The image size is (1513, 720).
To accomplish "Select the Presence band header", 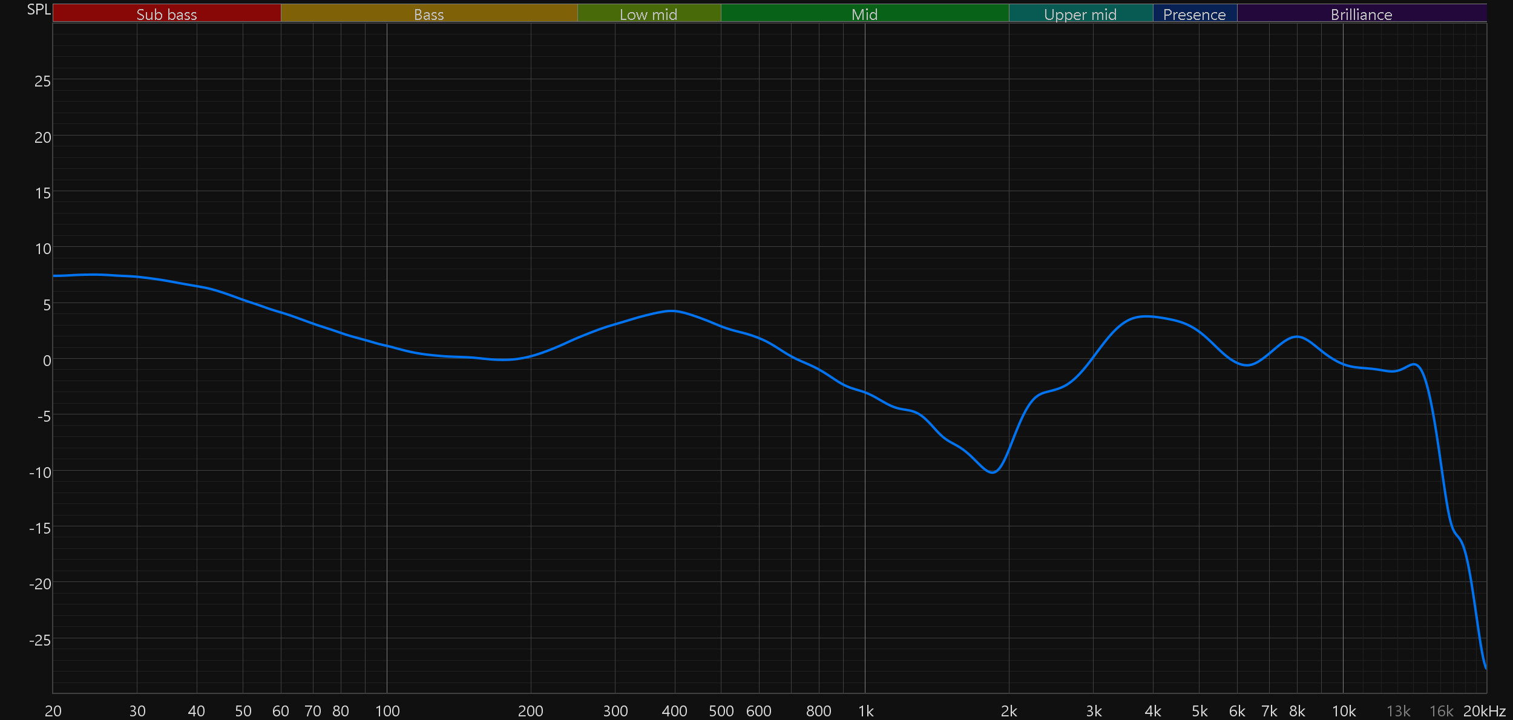I will (x=1194, y=13).
